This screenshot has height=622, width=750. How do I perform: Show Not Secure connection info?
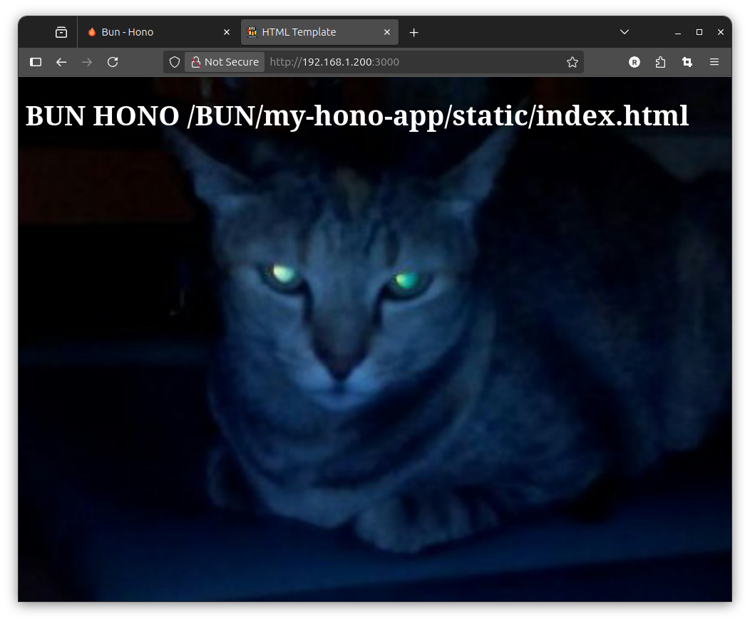click(225, 62)
